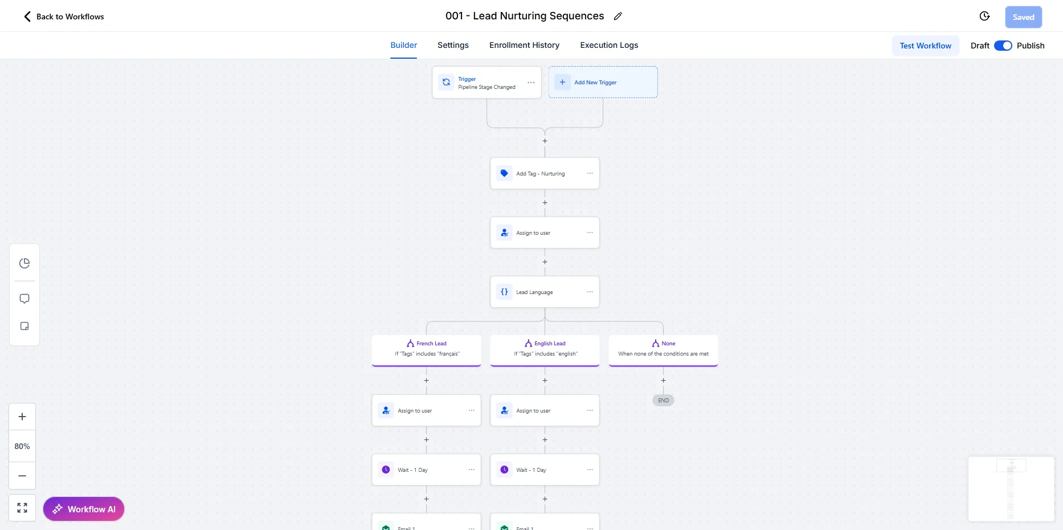This screenshot has height=530, width=1063.
Task: Click the Draft label
Action: [980, 46]
